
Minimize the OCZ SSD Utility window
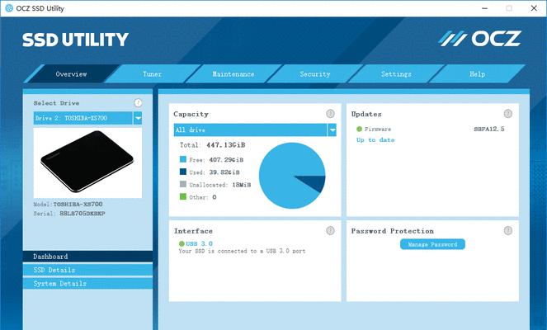point(484,8)
